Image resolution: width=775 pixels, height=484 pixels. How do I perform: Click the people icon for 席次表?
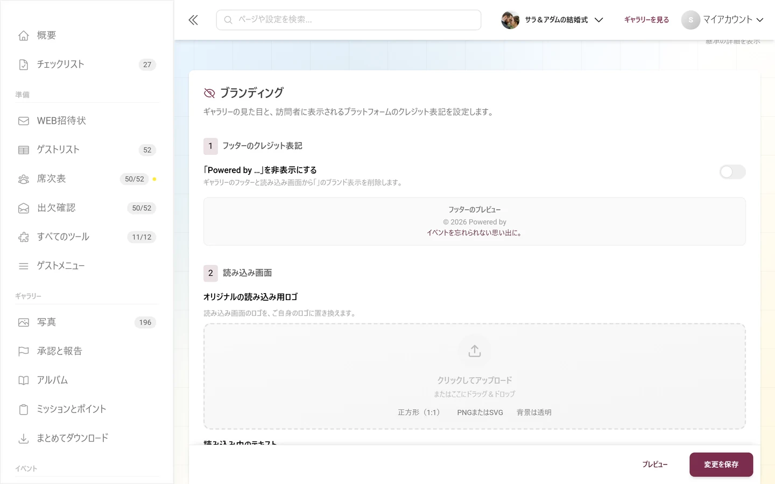coord(24,179)
